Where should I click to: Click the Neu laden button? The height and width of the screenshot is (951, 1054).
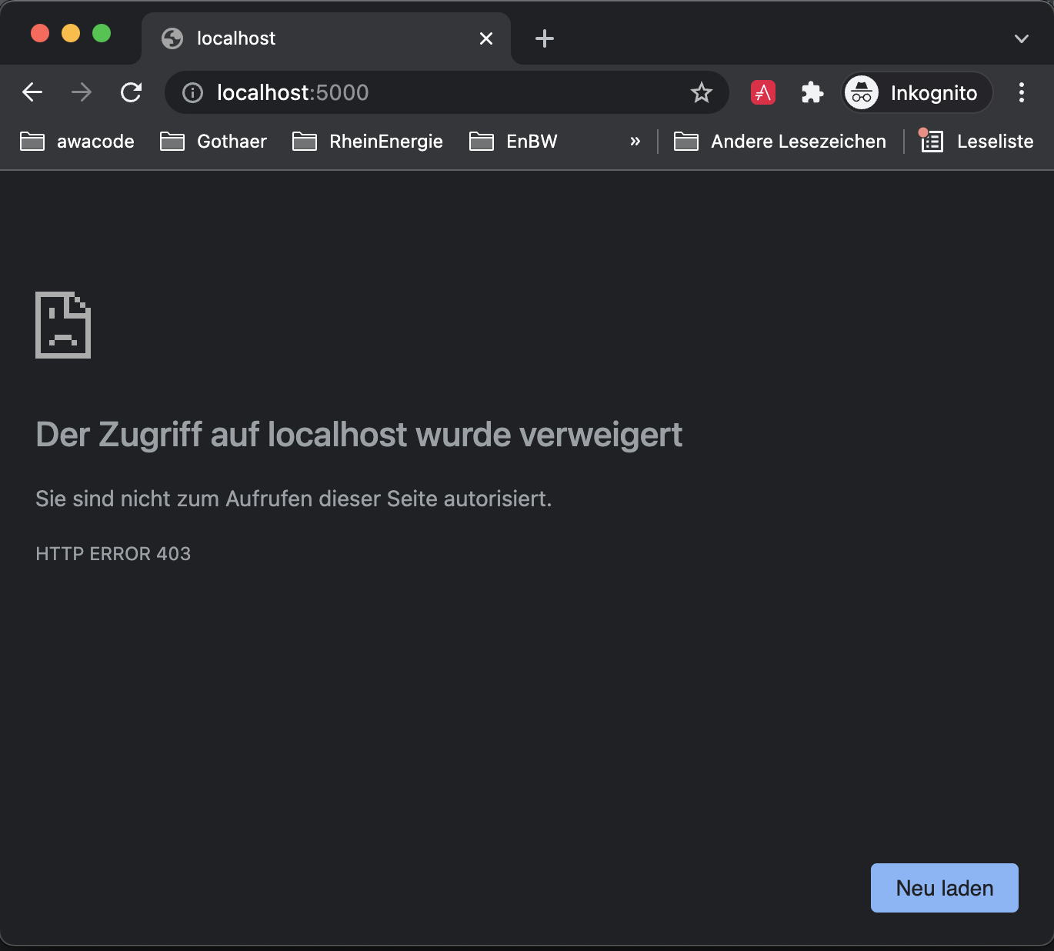[x=944, y=887]
